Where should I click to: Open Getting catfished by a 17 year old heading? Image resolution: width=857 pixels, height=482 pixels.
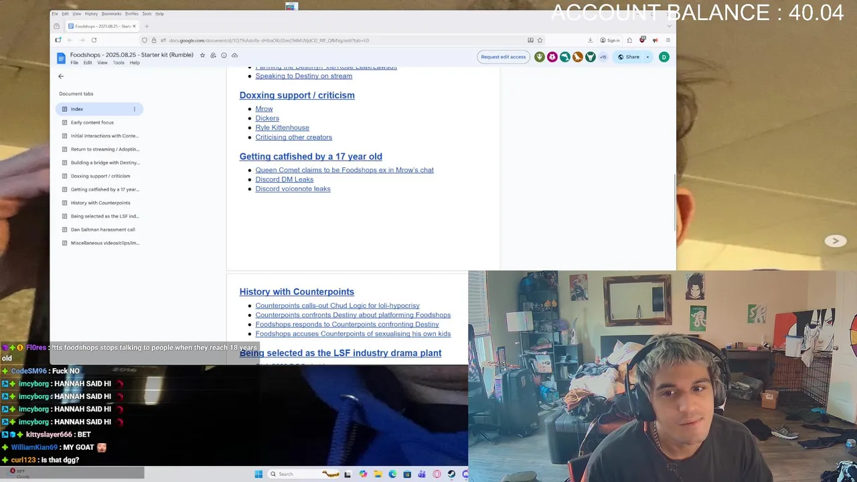tap(311, 157)
